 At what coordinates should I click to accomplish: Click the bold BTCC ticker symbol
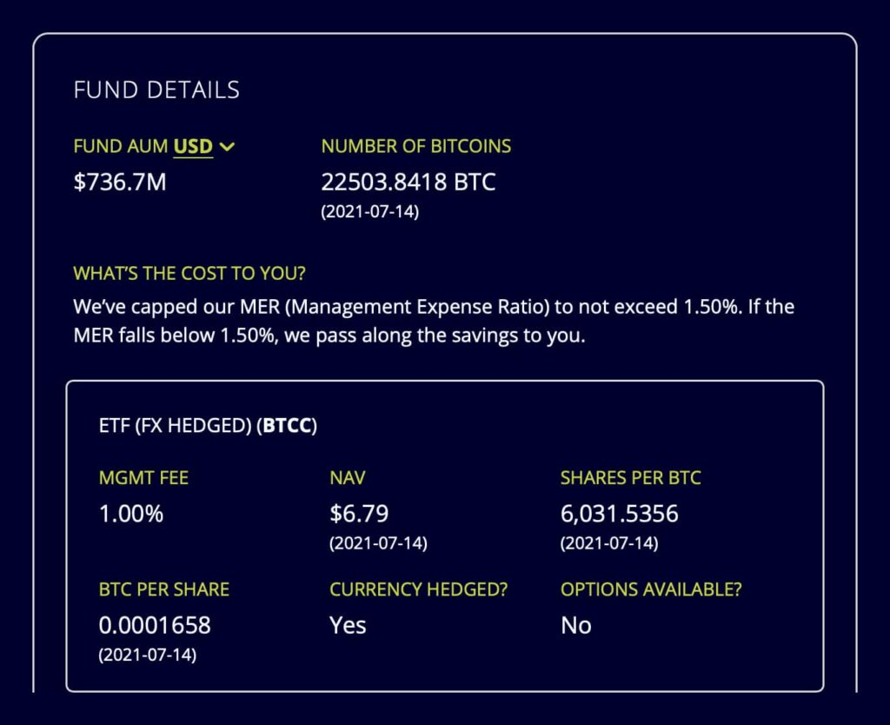point(288,425)
